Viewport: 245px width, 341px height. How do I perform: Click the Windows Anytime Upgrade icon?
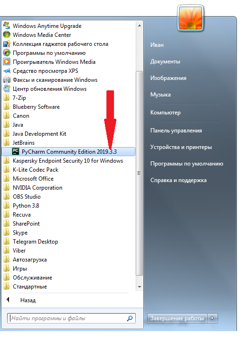pos(7,26)
